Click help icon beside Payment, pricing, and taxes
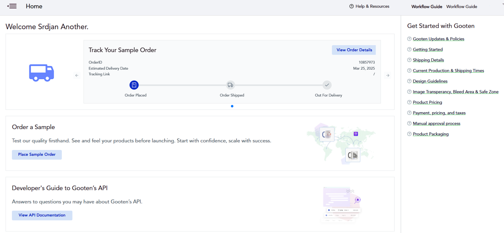This screenshot has height=233, width=504. [409, 113]
